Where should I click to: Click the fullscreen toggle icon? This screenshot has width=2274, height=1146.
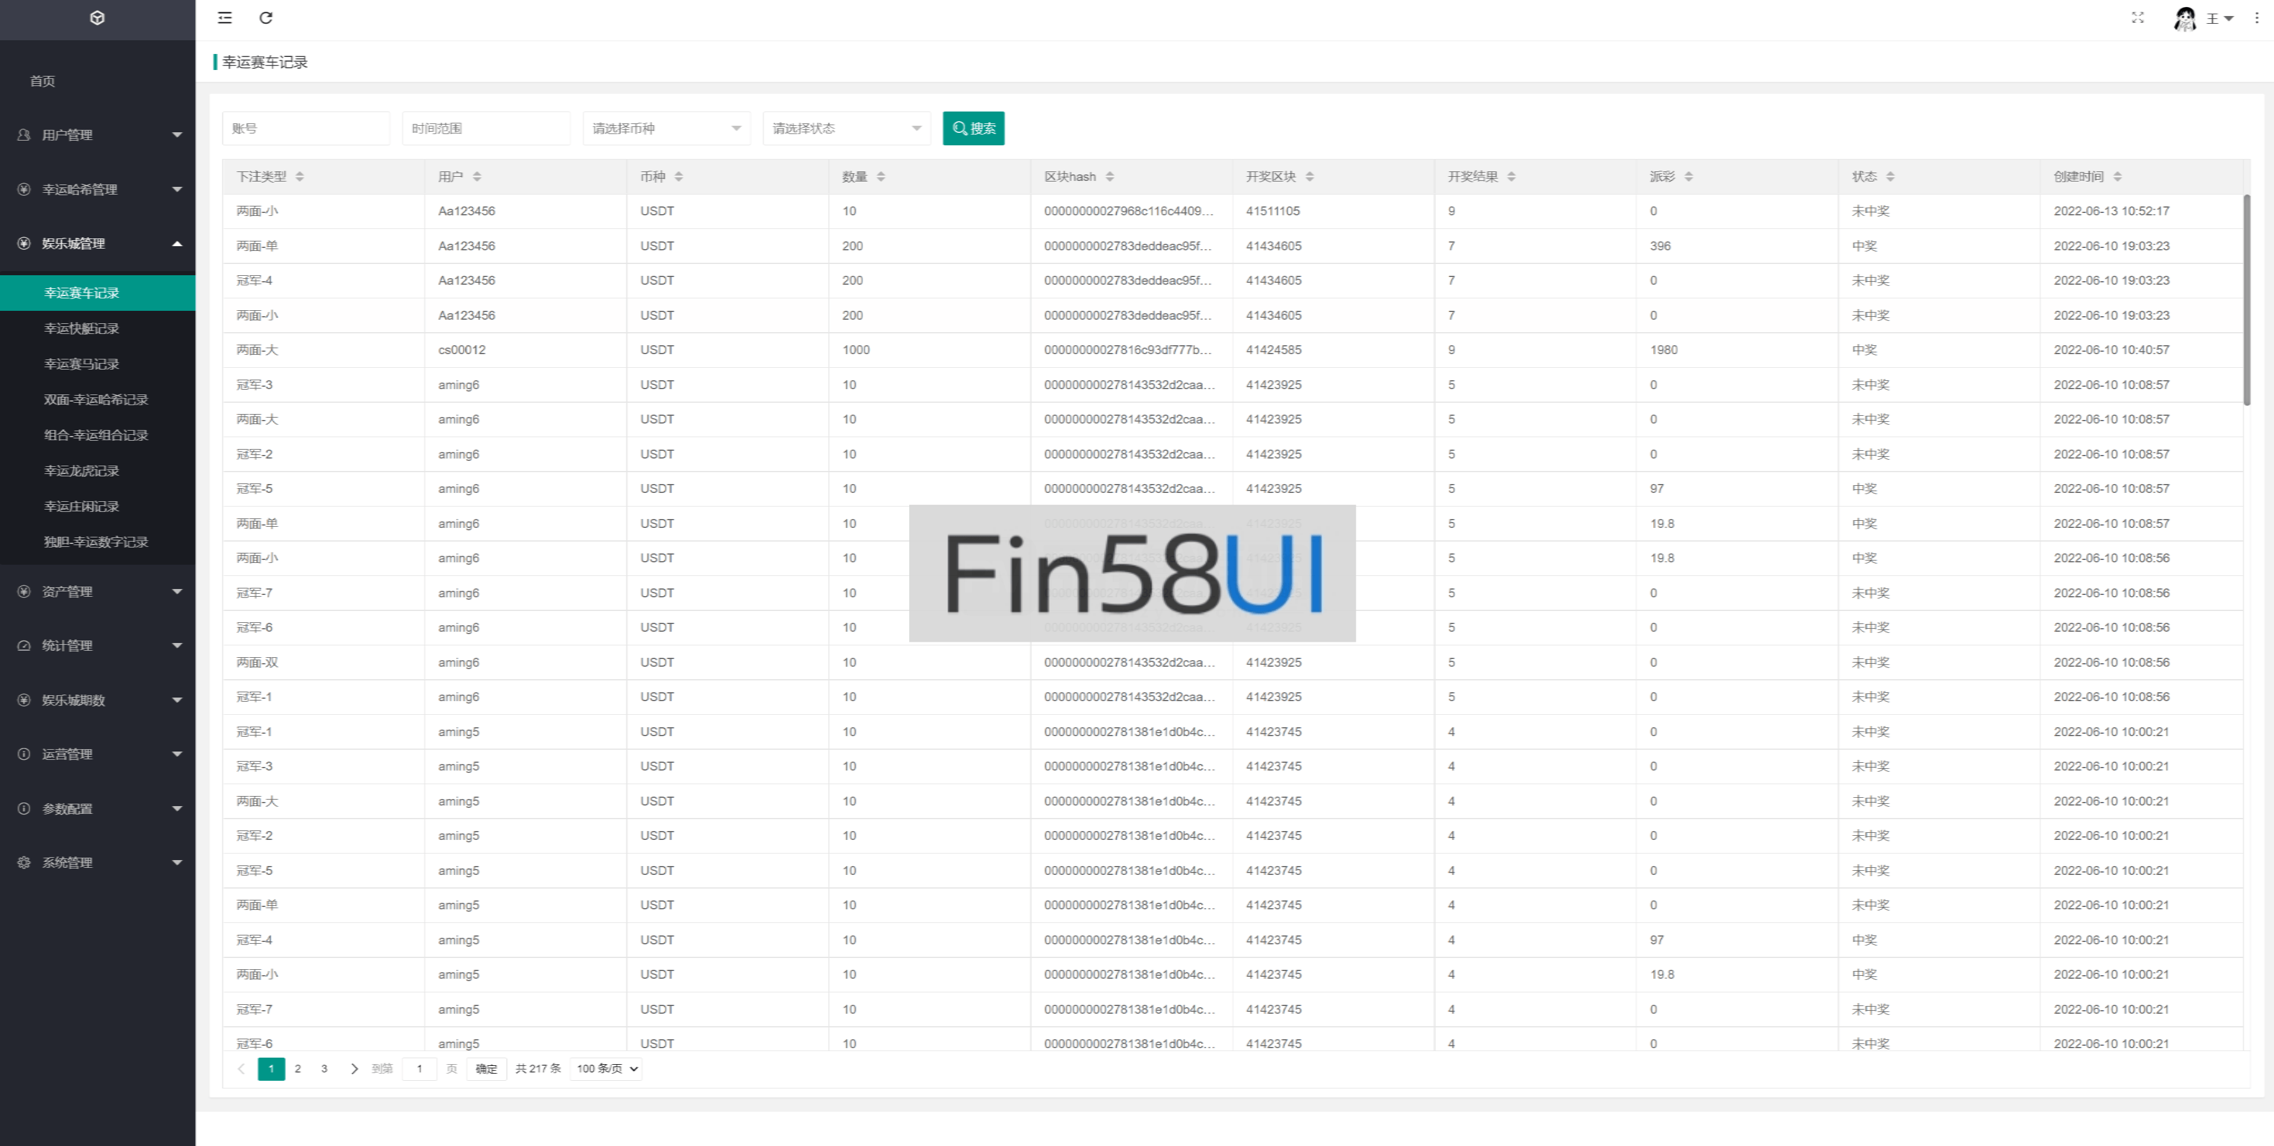tap(2137, 18)
